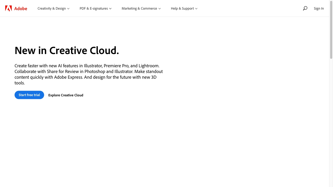This screenshot has width=333, height=187.
Task: Click the New in Creative Cloud heading
Action: (x=67, y=50)
